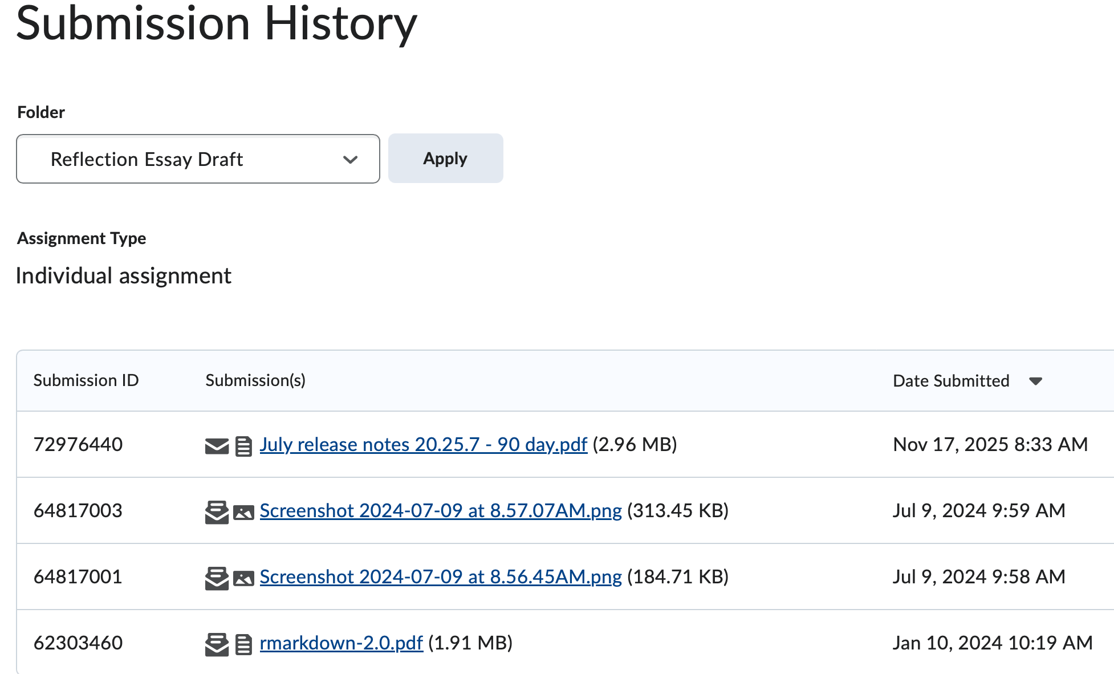Download rmarkdown-2.0.pdf
Screen dimensions: 1114x674
pyautogui.click(x=341, y=643)
